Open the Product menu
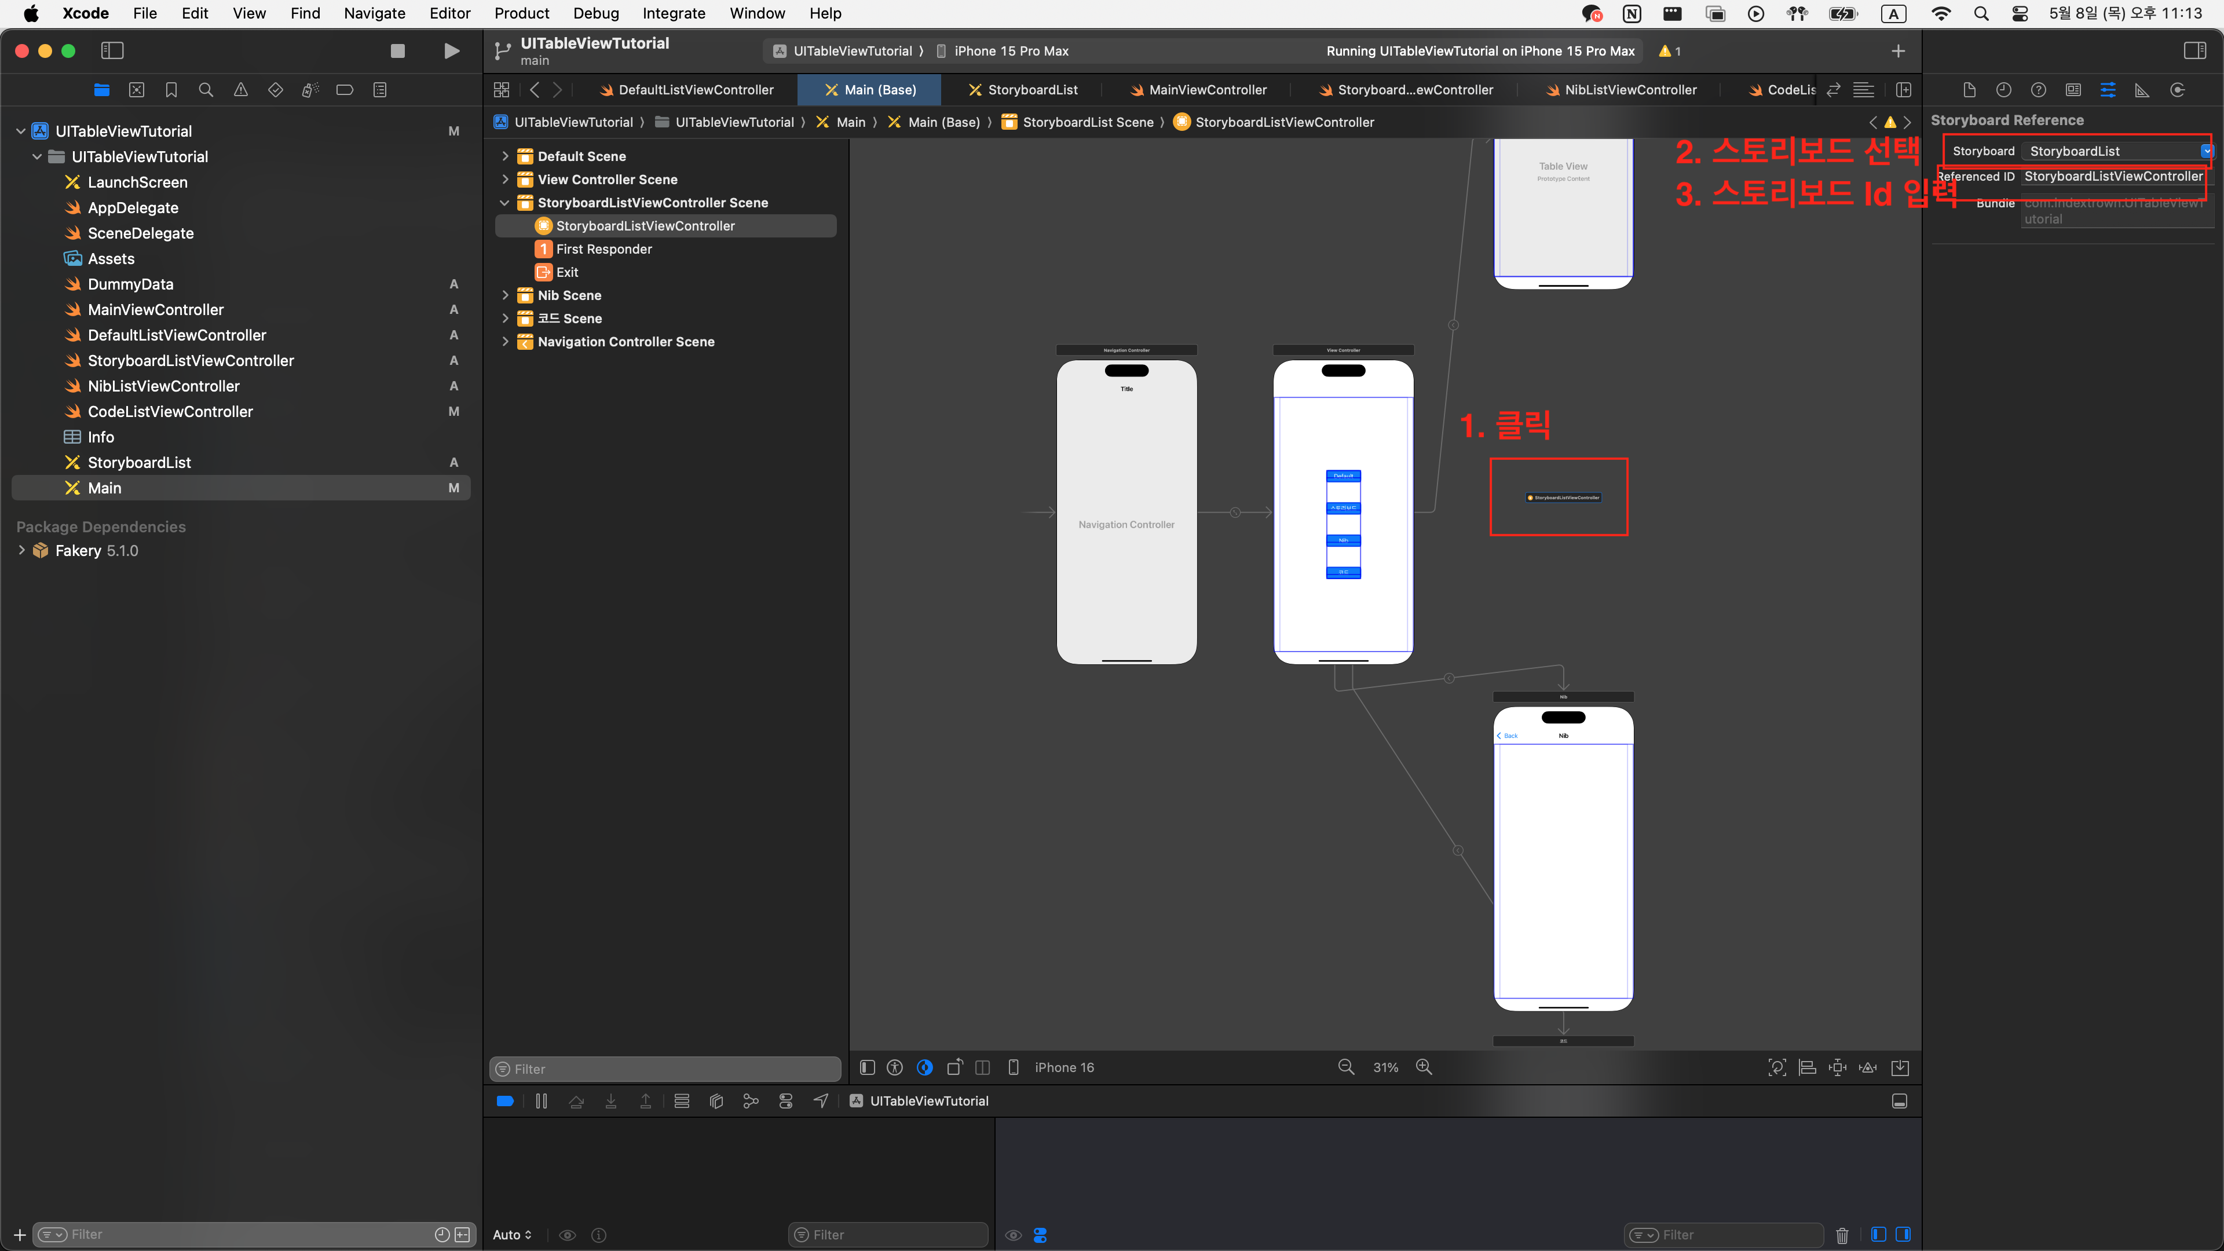 click(521, 13)
